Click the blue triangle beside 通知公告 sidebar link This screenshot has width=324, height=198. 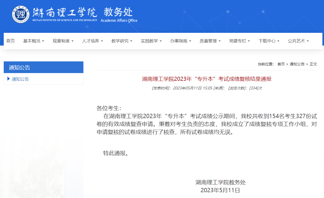(8, 79)
